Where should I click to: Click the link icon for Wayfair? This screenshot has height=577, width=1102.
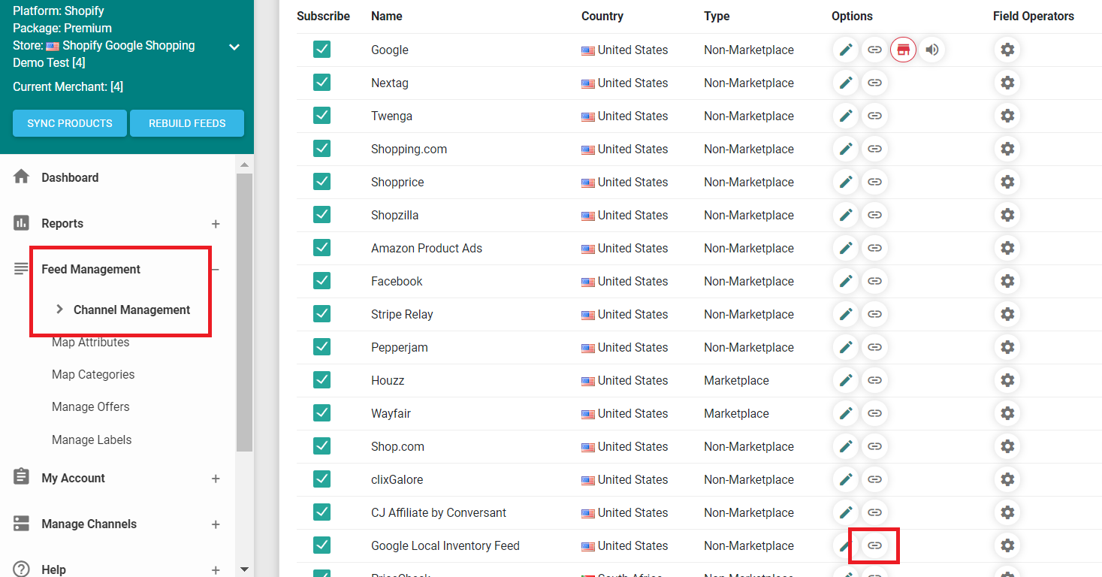pyautogui.click(x=874, y=413)
